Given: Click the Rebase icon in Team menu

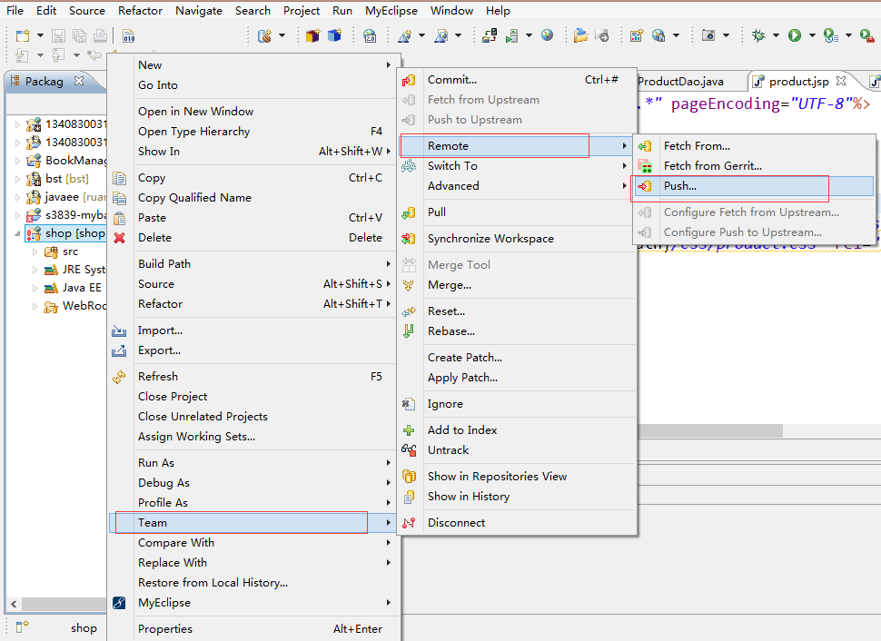Looking at the screenshot, I should pyautogui.click(x=409, y=331).
